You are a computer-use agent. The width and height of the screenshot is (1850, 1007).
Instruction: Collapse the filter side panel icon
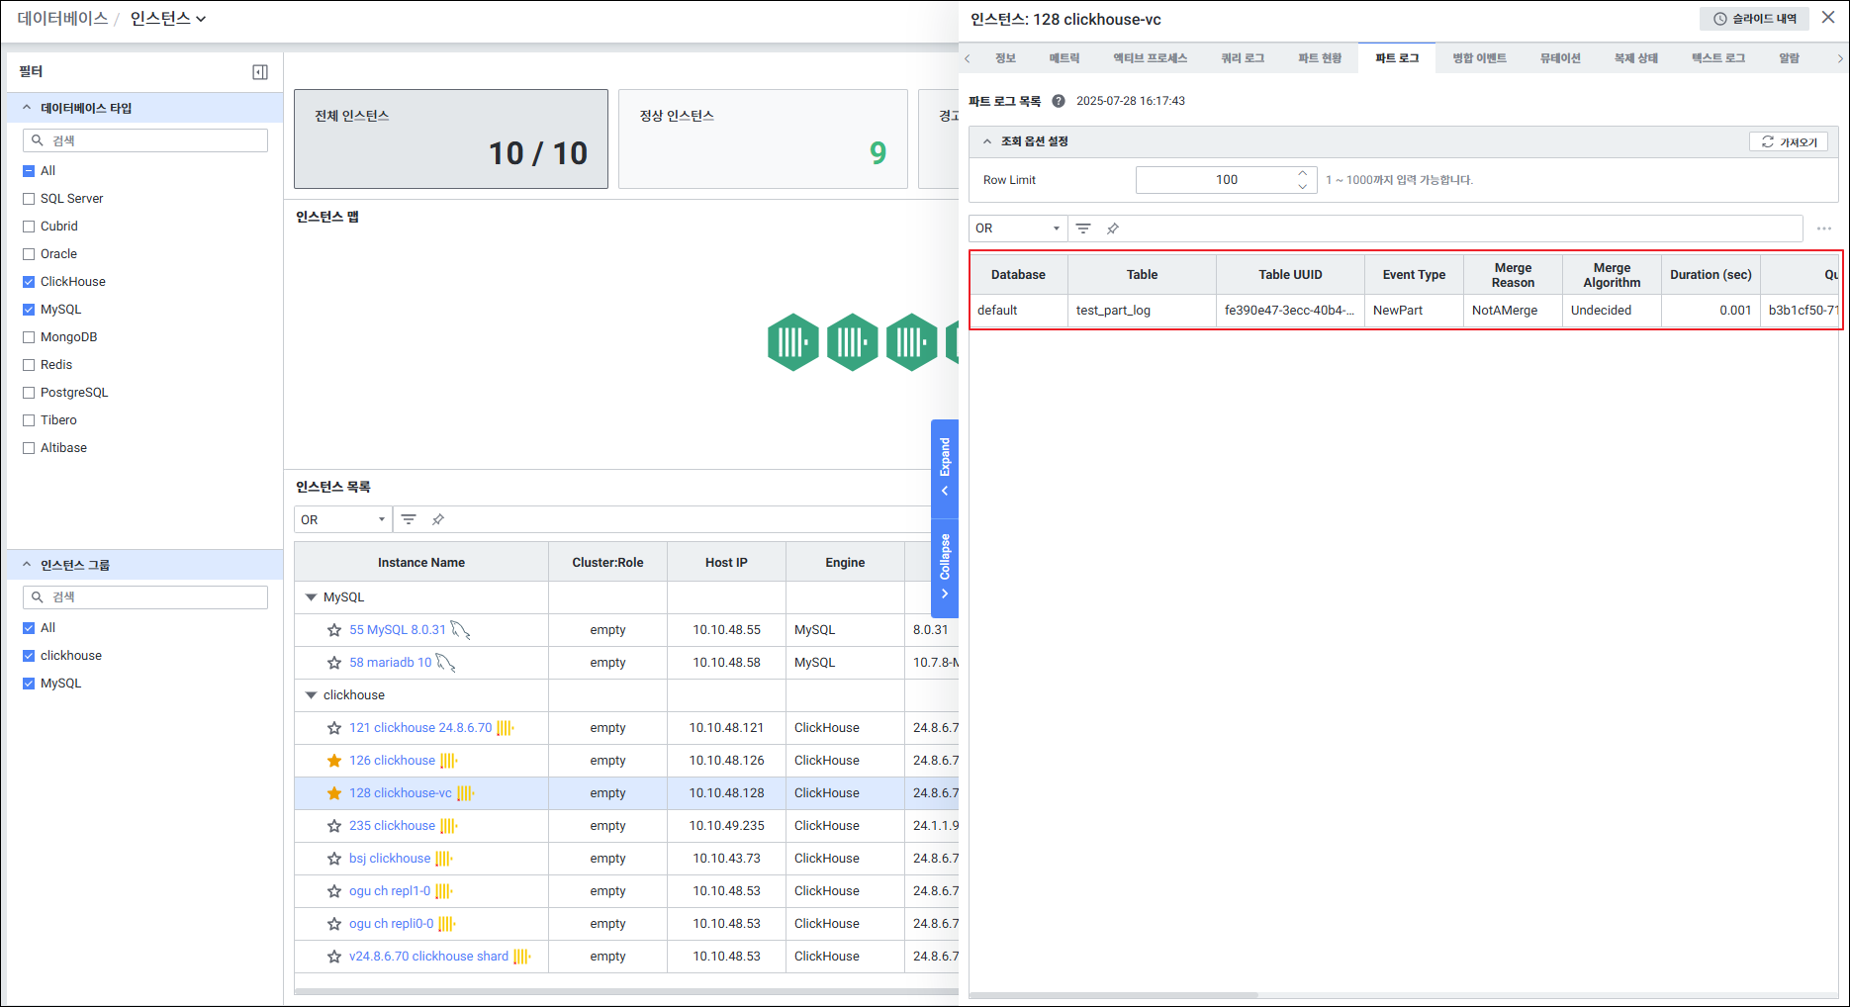point(260,72)
